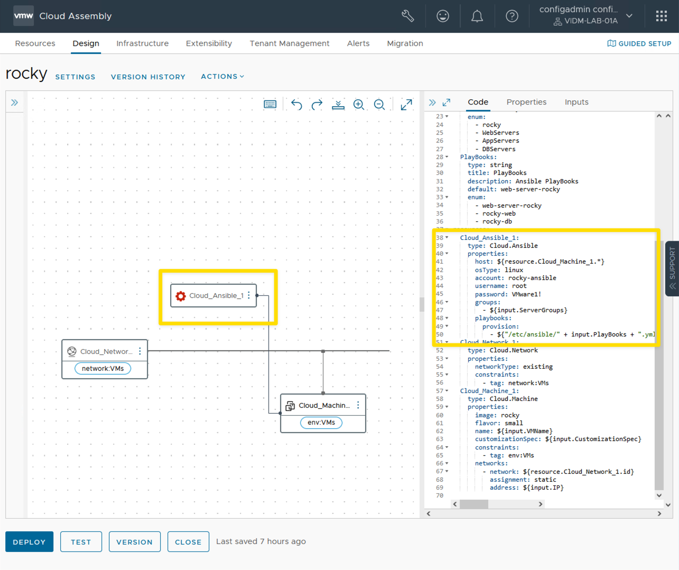Open the Infrastructure tab

click(142, 43)
